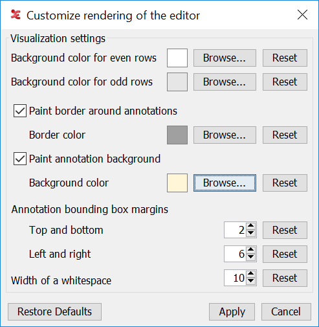Reset odd rows background color
The width and height of the screenshot is (319, 327).
point(285,82)
